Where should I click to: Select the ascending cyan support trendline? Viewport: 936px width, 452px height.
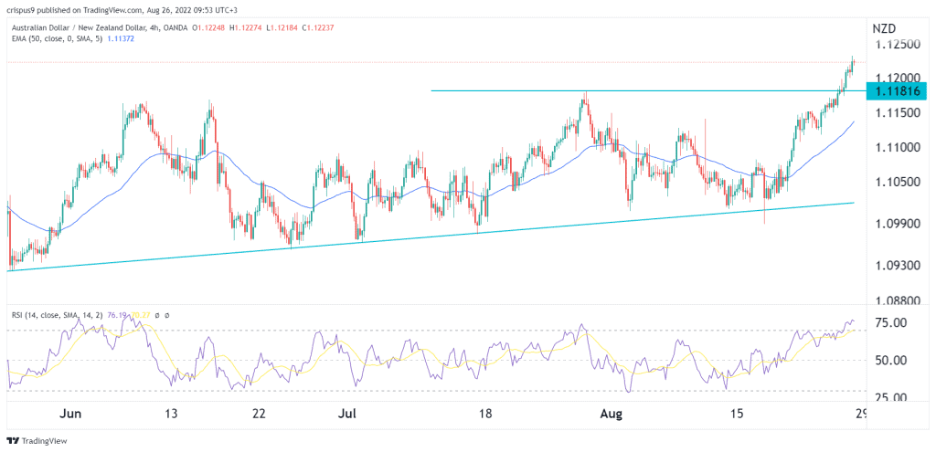pyautogui.click(x=430, y=237)
